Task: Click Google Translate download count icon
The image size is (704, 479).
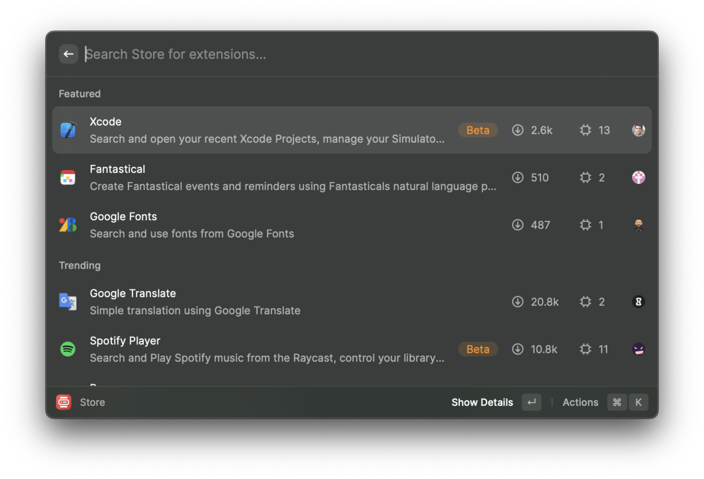Action: coord(517,302)
